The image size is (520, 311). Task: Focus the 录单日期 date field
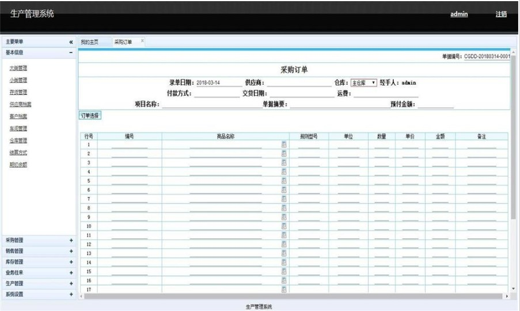point(219,83)
